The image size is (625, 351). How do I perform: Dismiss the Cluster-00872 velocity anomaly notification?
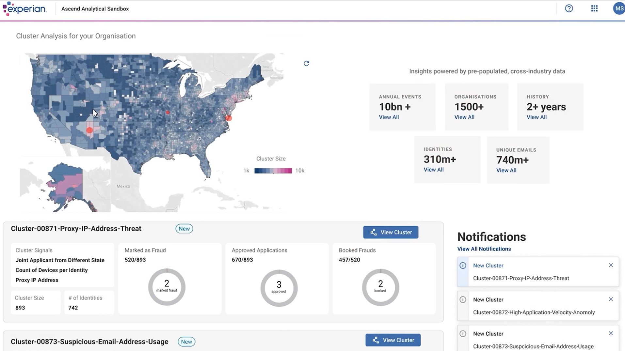(x=611, y=299)
